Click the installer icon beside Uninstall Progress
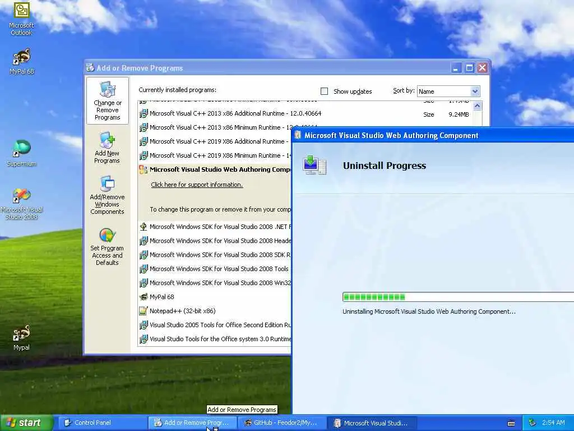 tap(314, 165)
